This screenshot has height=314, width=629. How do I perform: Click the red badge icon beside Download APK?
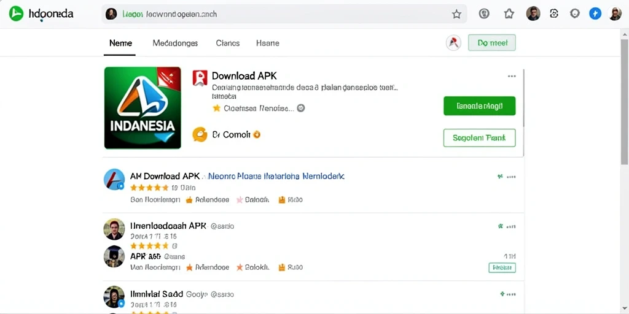coord(200,78)
